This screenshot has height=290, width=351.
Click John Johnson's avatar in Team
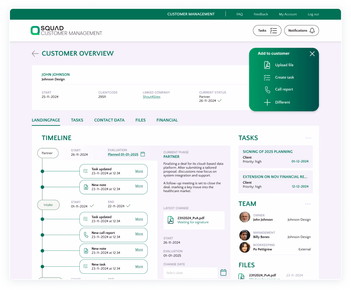pyautogui.click(x=245, y=217)
